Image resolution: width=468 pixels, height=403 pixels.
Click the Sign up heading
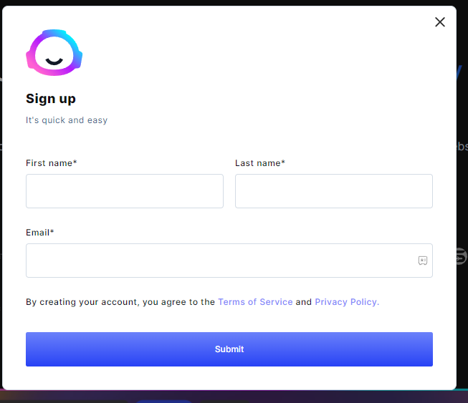tap(51, 99)
